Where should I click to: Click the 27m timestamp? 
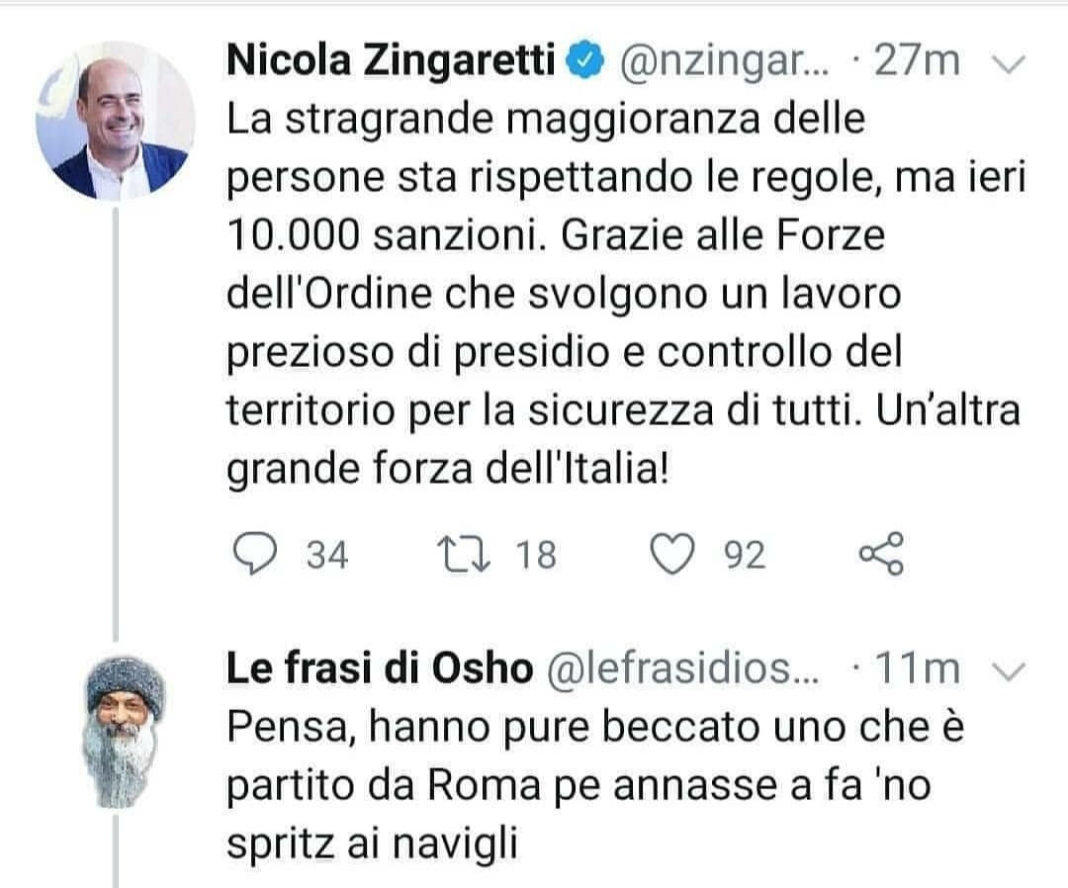pos(918,62)
